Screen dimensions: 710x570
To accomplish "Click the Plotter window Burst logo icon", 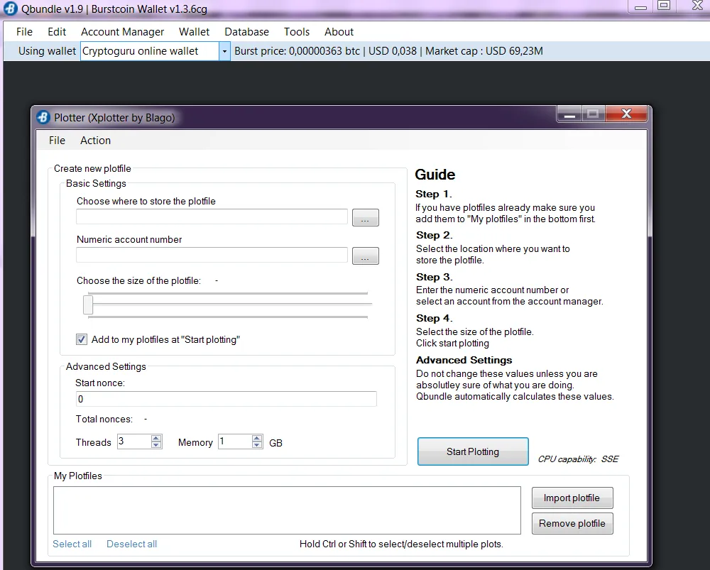I will (43, 117).
